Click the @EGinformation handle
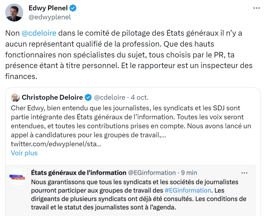Viewport: 266px width, 216px height. (152, 173)
